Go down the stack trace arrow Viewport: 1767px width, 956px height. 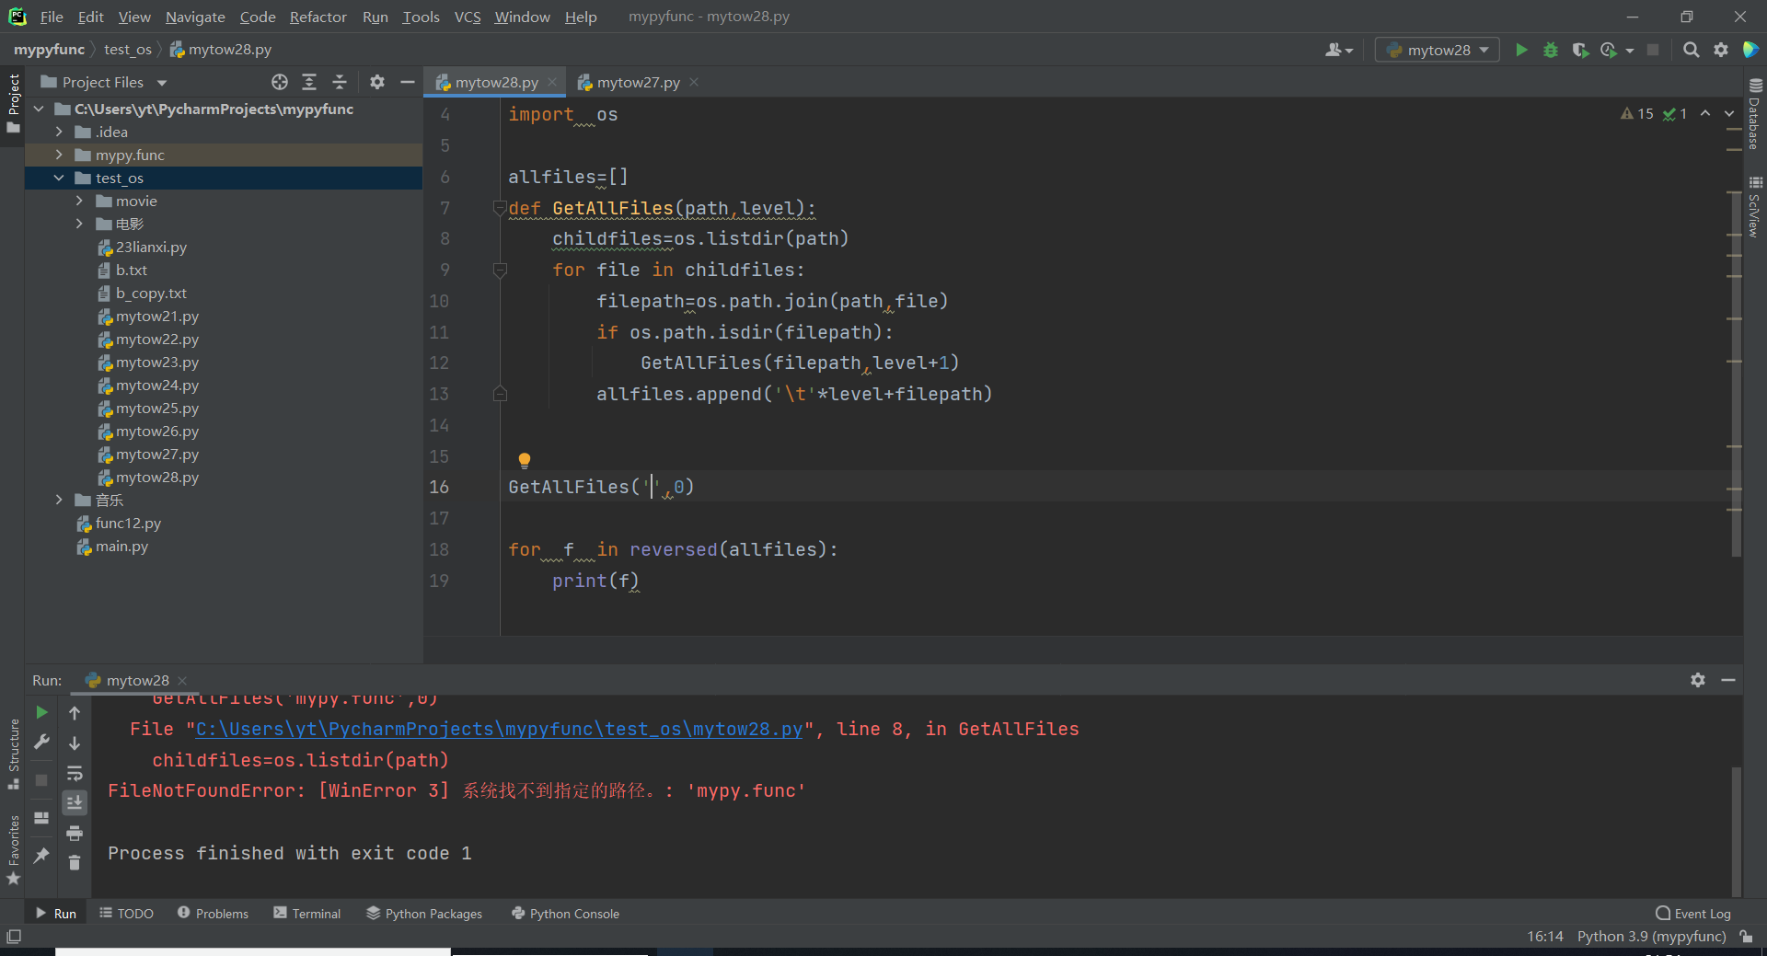(75, 743)
